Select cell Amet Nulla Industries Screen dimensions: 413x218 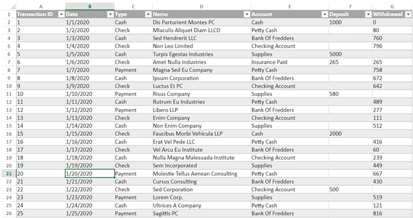click(202, 62)
